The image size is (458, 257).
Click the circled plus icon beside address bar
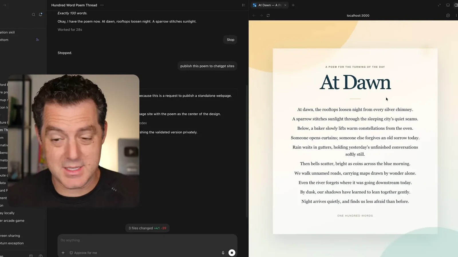448,15
